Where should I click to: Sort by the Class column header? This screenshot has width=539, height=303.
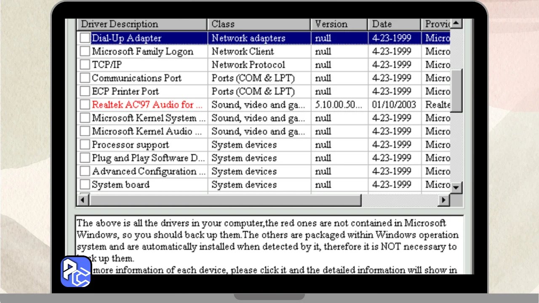259,24
